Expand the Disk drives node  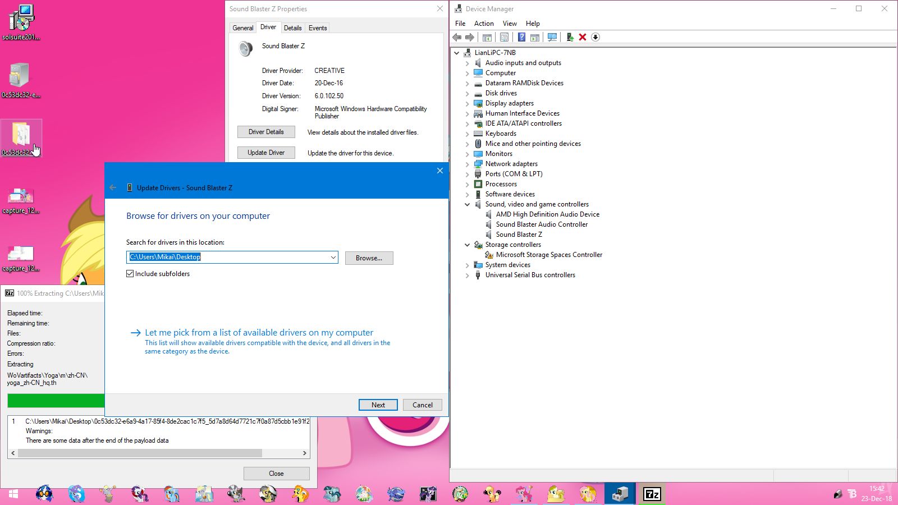(467, 94)
